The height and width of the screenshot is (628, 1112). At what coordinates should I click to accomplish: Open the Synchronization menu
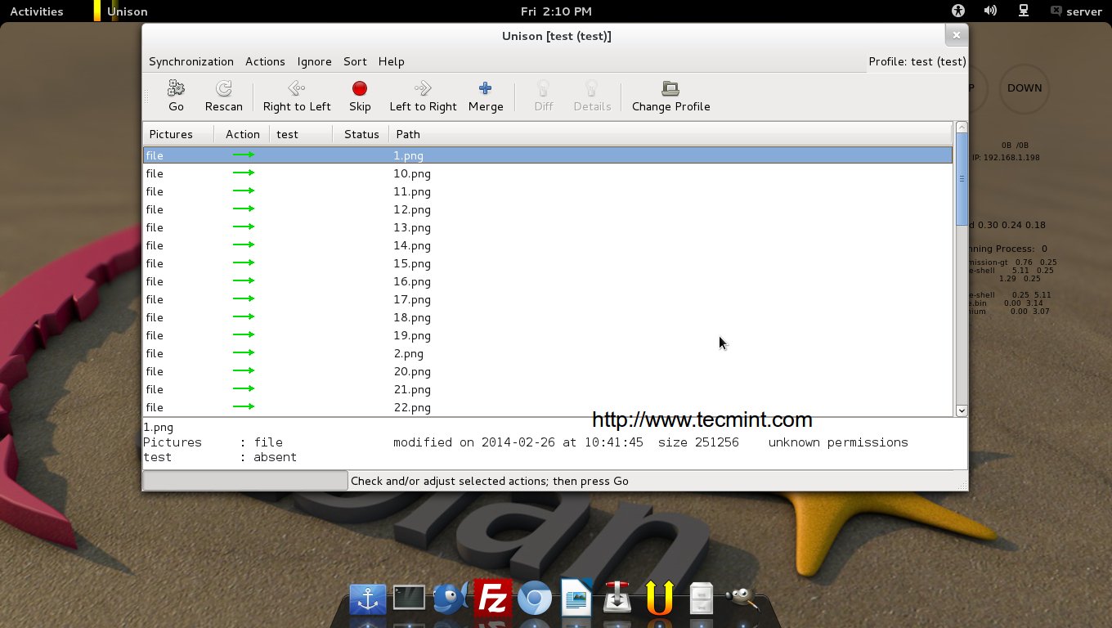[x=191, y=61]
